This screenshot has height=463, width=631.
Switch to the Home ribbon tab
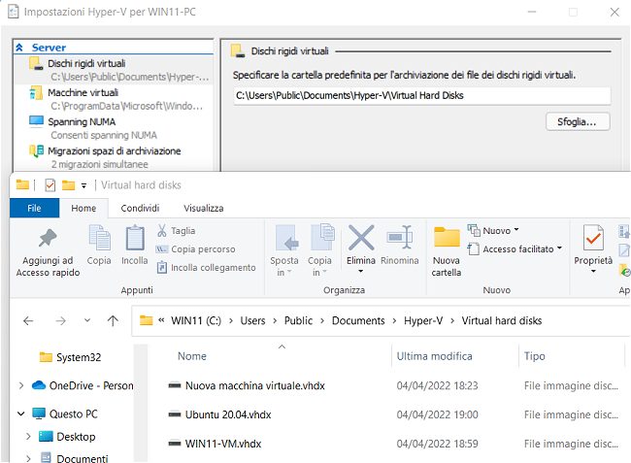tap(83, 208)
